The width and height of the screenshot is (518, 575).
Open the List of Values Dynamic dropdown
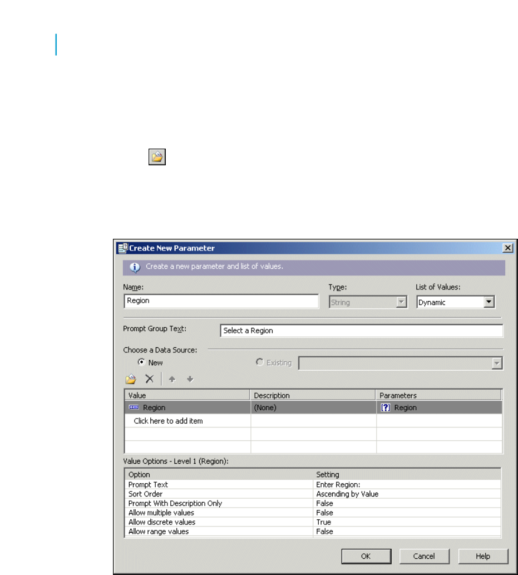pyautogui.click(x=489, y=302)
